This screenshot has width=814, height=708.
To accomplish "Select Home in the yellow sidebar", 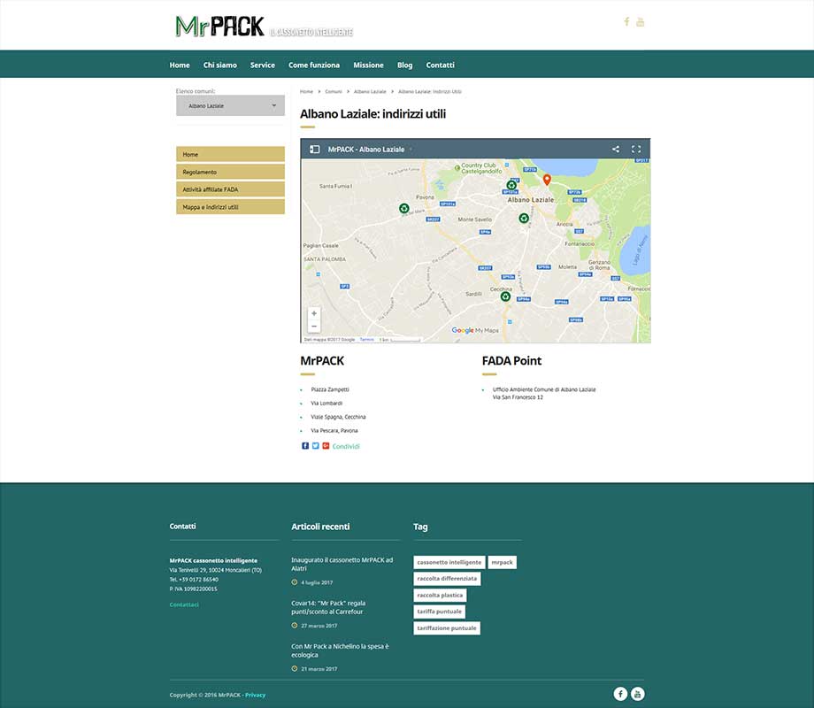I will (x=231, y=154).
